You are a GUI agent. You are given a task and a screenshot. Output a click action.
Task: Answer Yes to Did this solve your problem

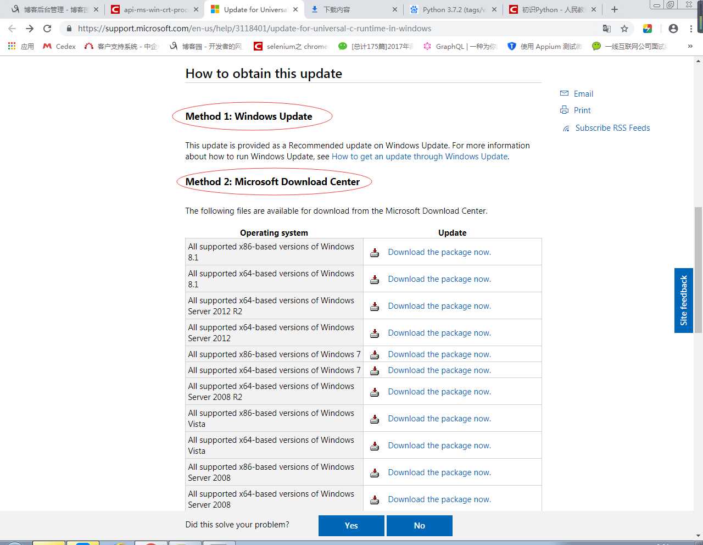pos(351,526)
